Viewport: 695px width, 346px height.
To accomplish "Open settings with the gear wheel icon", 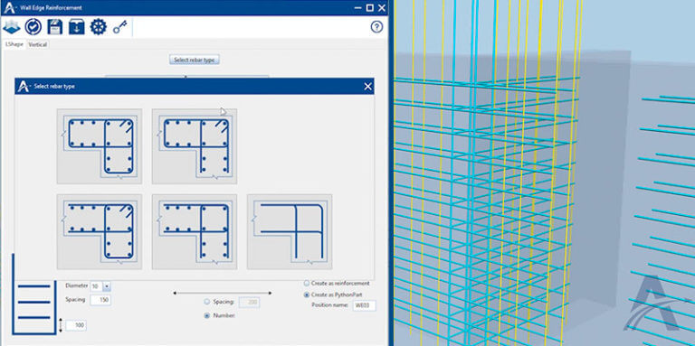I will pos(99,27).
